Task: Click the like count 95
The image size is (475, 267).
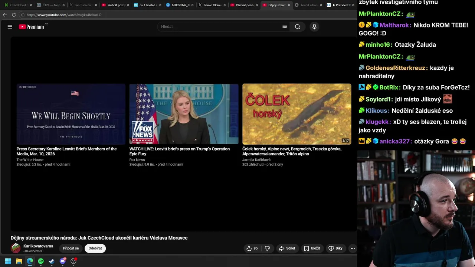Action: click(x=256, y=248)
